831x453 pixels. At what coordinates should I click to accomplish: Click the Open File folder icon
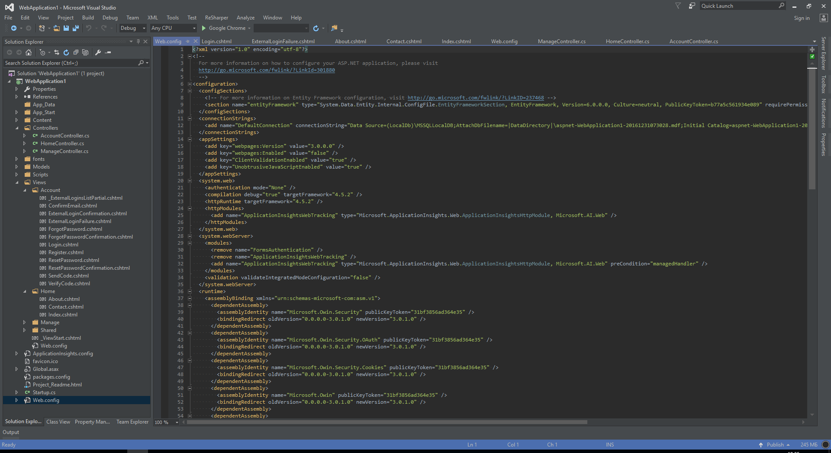(57, 28)
